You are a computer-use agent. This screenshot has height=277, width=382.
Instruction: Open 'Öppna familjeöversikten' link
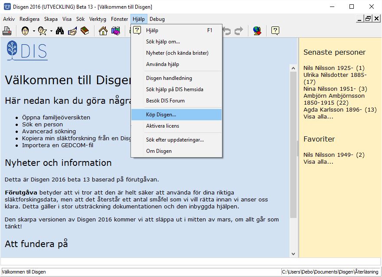(56, 117)
